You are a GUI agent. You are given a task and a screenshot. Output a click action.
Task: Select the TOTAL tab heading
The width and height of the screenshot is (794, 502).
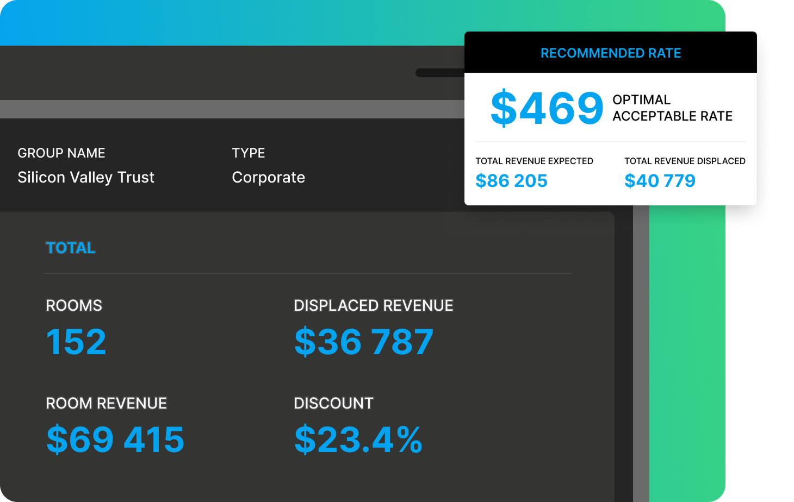[x=71, y=248]
